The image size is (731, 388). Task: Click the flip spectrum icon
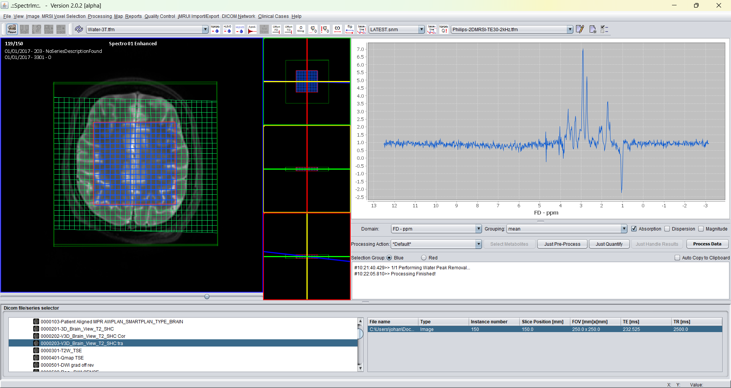(x=350, y=29)
